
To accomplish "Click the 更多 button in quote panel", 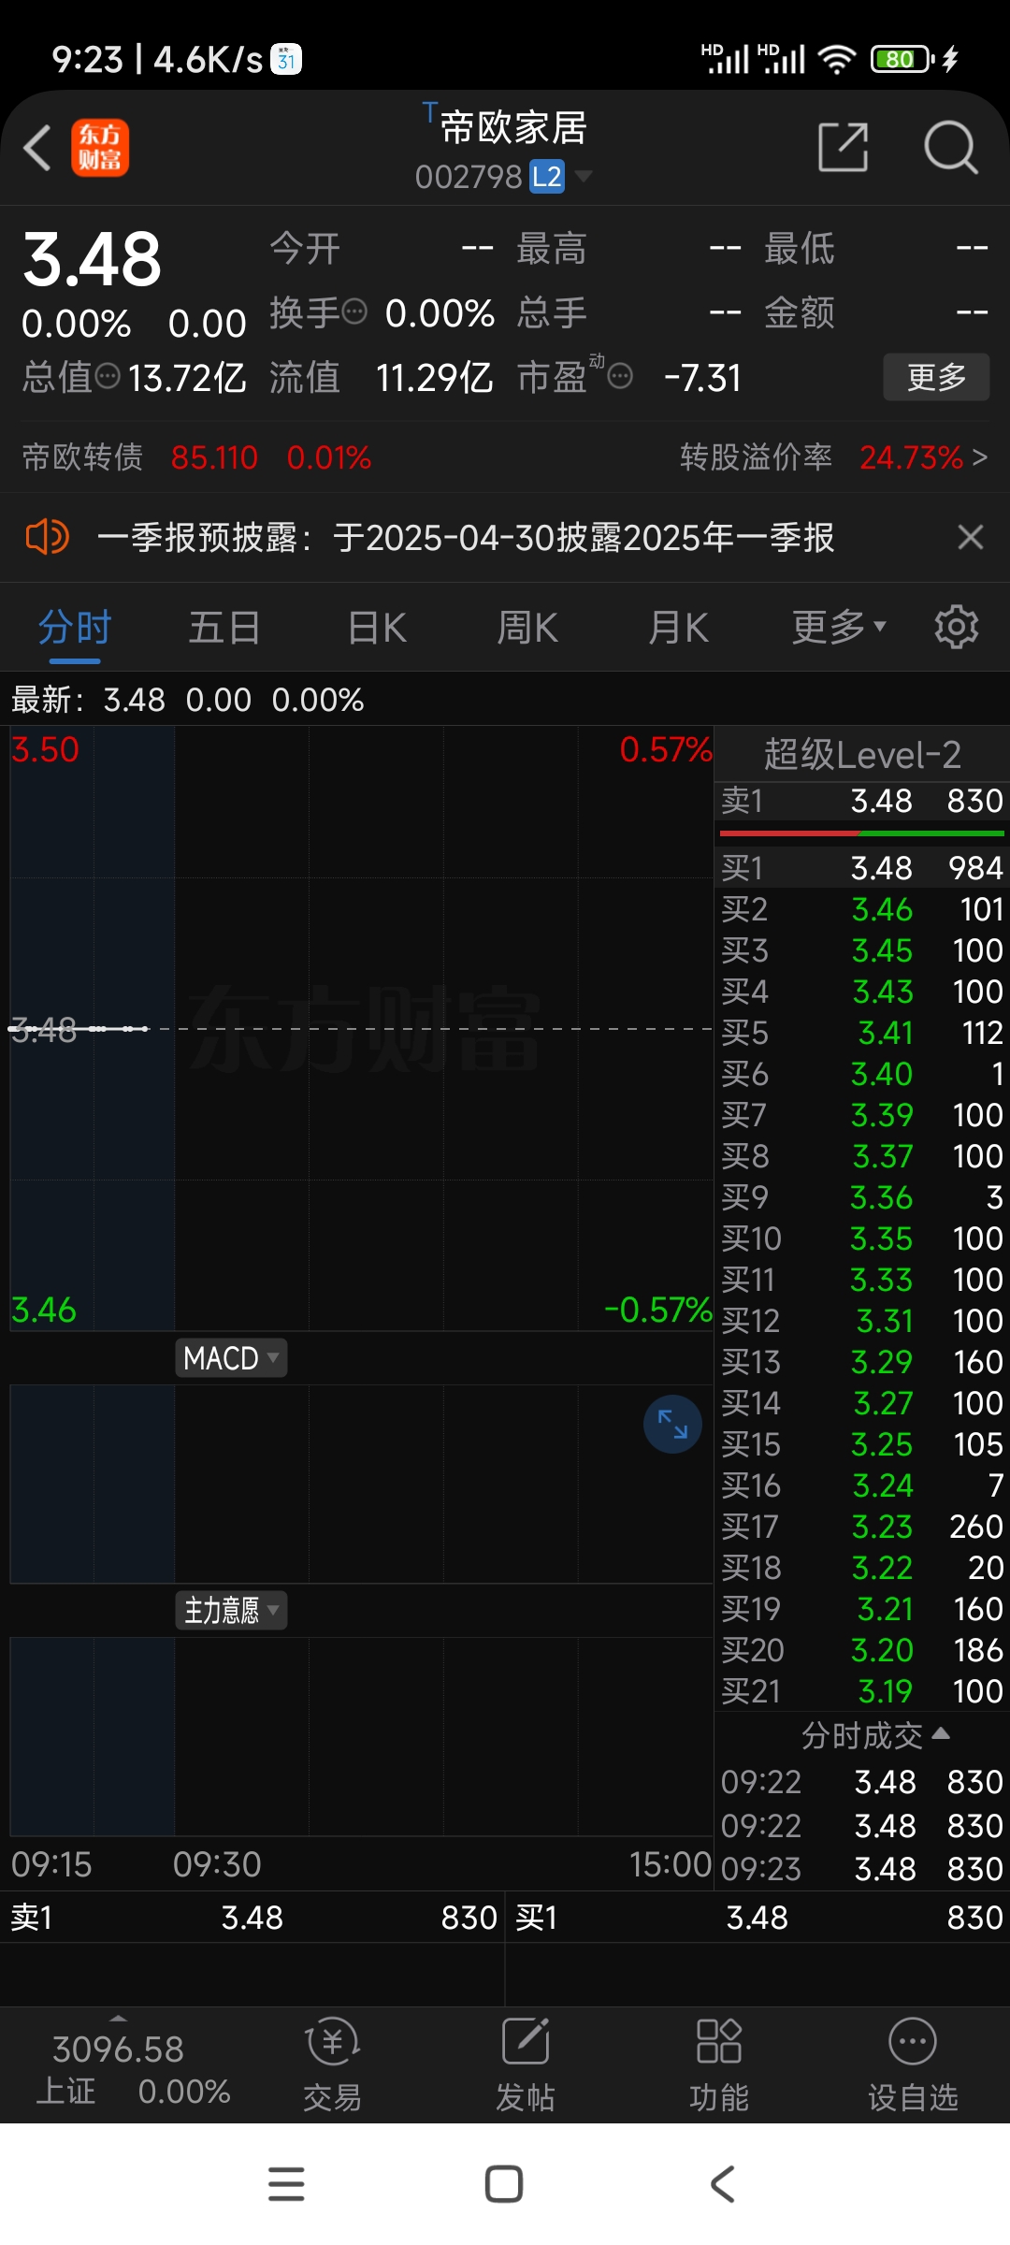I will tap(936, 377).
